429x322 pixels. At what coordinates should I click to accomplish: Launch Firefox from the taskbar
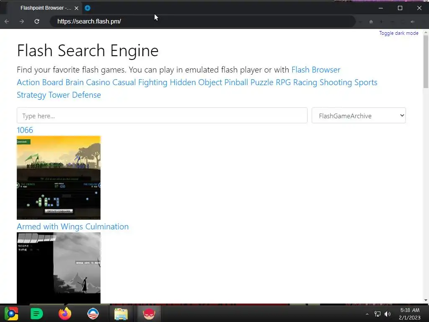point(65,314)
